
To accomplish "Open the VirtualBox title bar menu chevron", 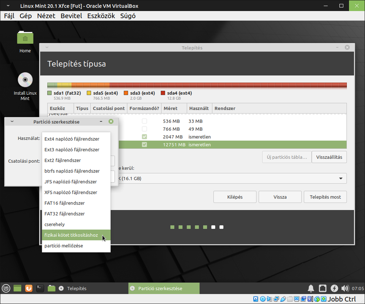I will [x=8, y=6].
